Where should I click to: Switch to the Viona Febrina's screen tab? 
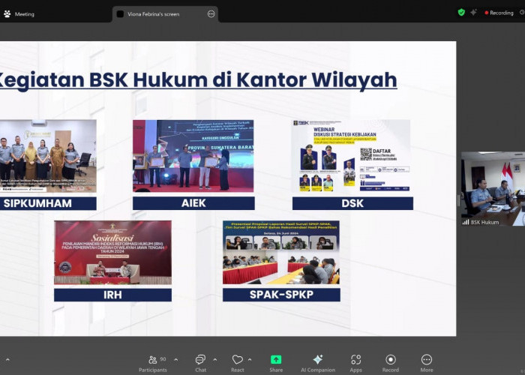tap(165, 14)
